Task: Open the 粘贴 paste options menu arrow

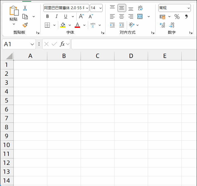Action: click(x=14, y=24)
